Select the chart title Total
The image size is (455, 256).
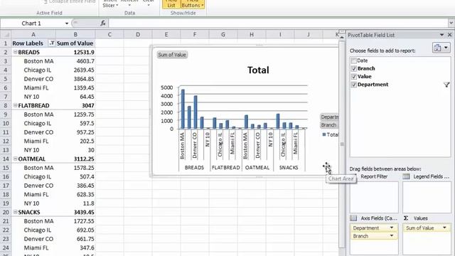[258, 70]
